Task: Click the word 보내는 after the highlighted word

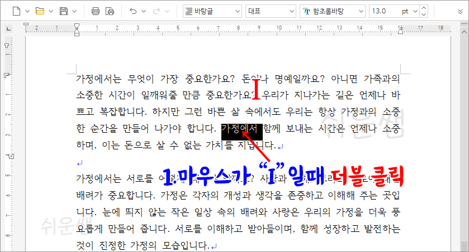Action: pos(299,129)
